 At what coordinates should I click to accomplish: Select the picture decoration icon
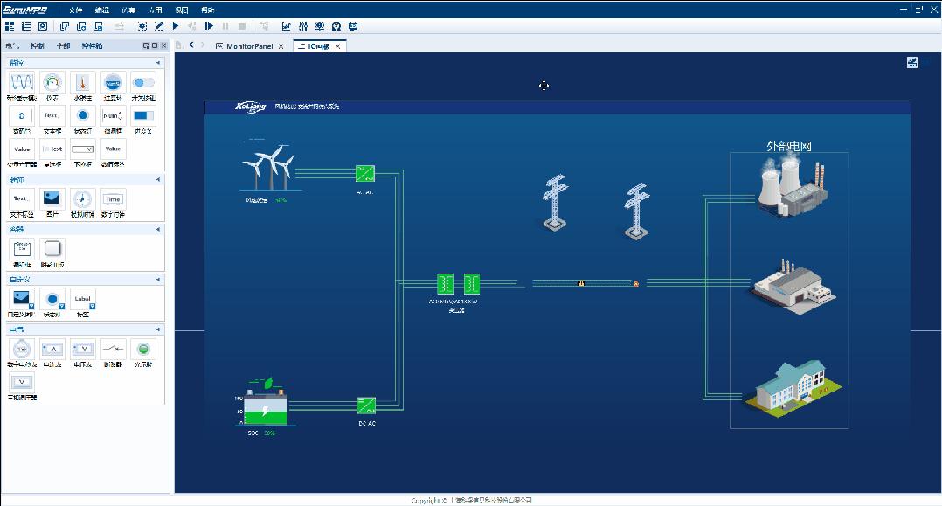click(x=52, y=199)
